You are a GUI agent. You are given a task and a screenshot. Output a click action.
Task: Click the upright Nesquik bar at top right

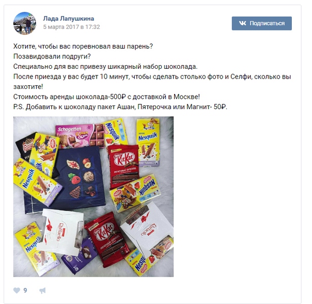click(148, 143)
